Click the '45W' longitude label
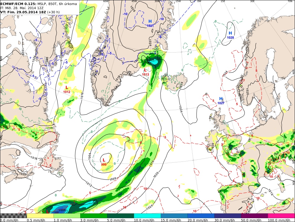Screen dimensions: 295x222 tap(134, 1)
